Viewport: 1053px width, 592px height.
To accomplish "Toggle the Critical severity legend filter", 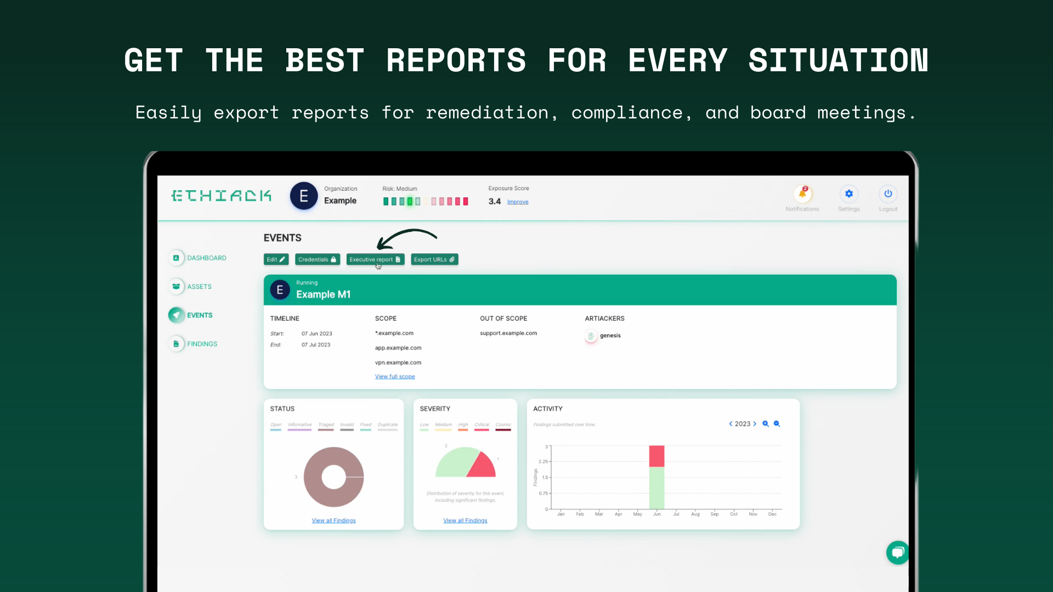I will coord(482,426).
